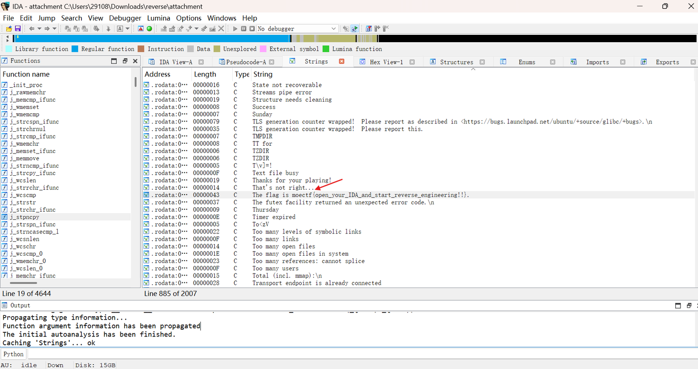Click the navigation band overview bar
698x369 pixels.
(x=354, y=38)
